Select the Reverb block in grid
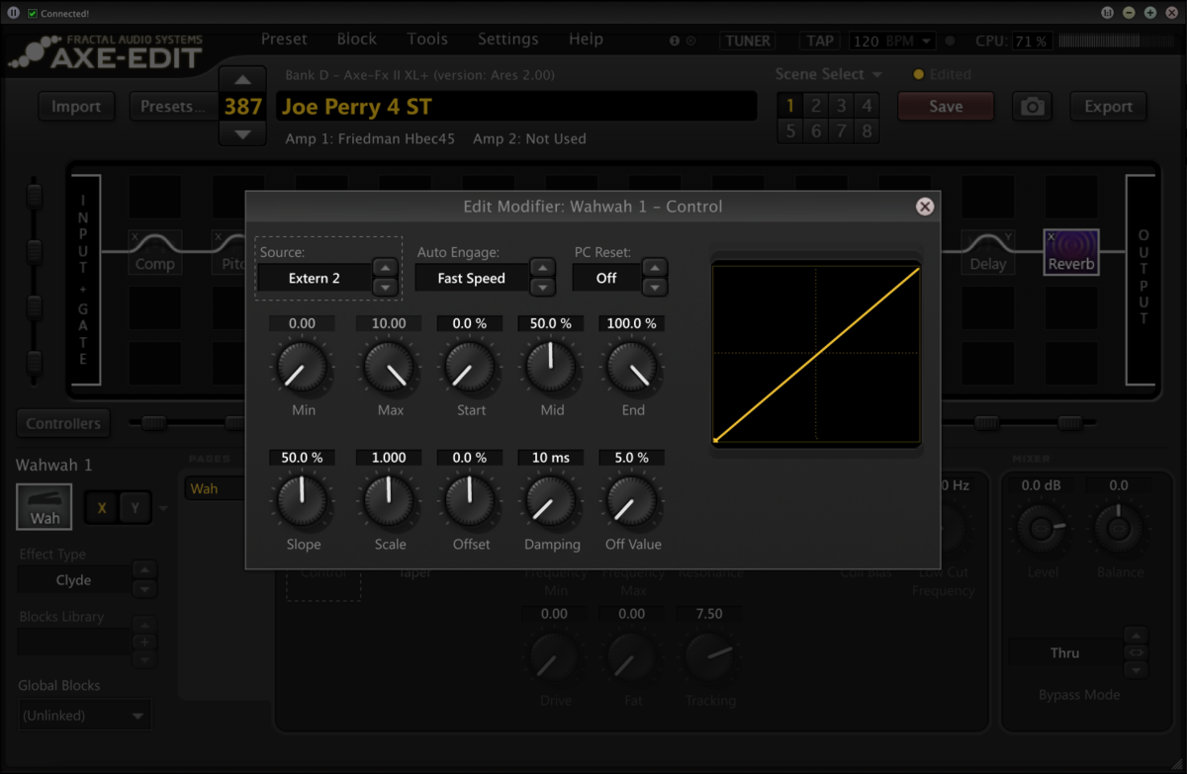1187x774 pixels. (1071, 251)
